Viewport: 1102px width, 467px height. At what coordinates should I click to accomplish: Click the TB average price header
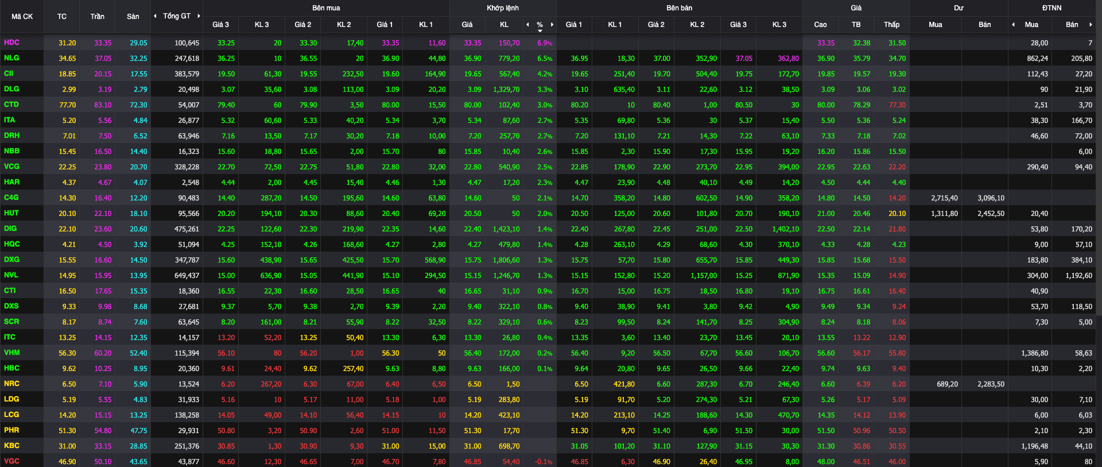tap(856, 25)
